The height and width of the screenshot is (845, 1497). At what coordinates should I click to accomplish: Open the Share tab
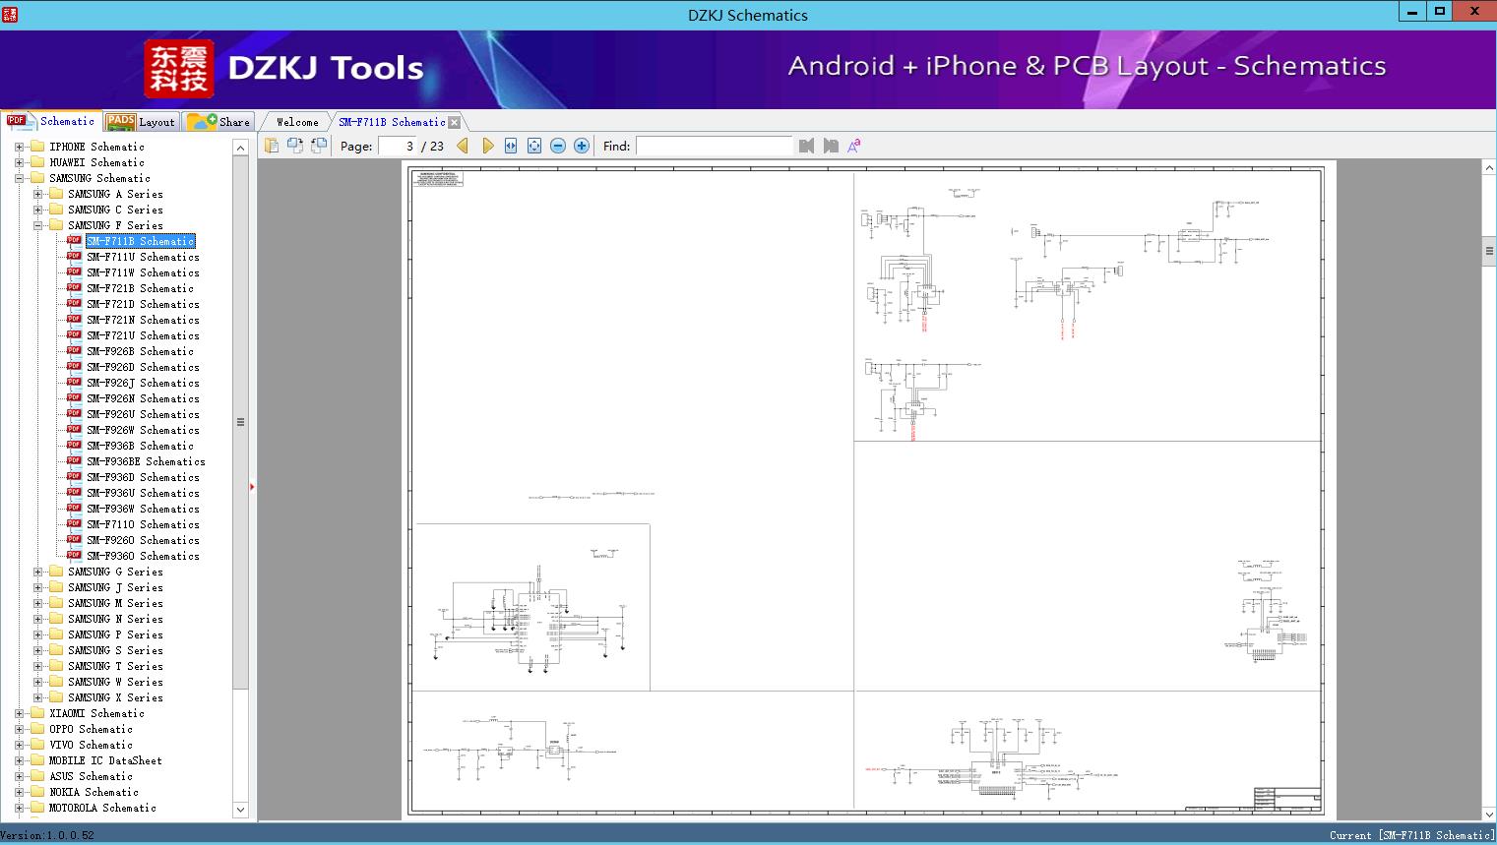(220, 122)
